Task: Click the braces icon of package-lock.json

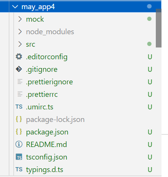Action: pos(19,119)
